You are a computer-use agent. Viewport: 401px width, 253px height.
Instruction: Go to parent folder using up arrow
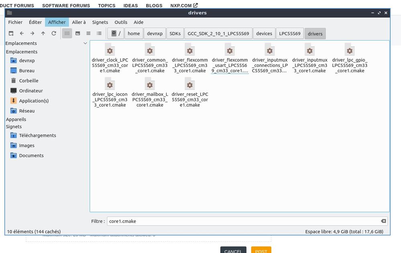click(43, 33)
